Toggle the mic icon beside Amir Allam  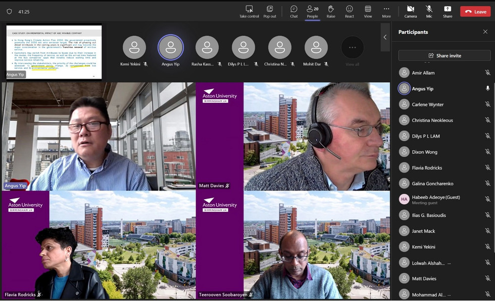(487, 73)
